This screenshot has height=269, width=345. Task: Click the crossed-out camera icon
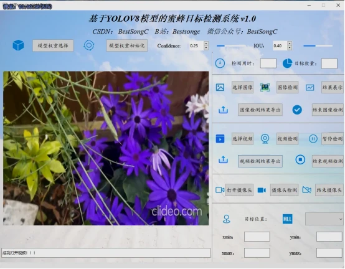tap(307, 190)
